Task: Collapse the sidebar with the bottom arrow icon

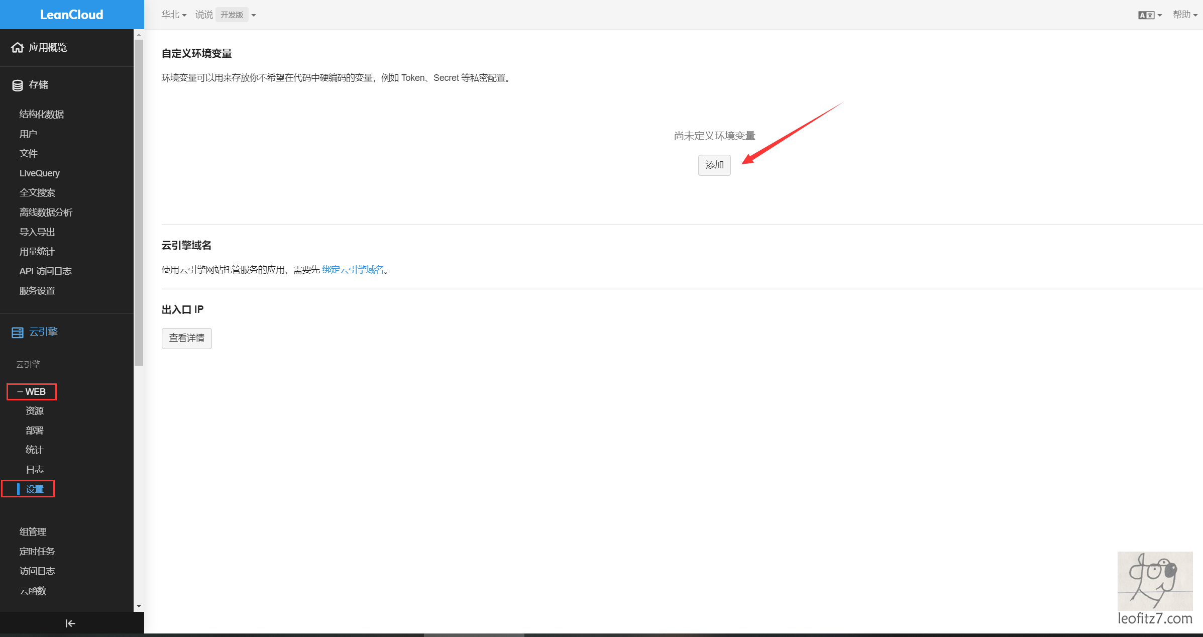Action: click(x=70, y=623)
